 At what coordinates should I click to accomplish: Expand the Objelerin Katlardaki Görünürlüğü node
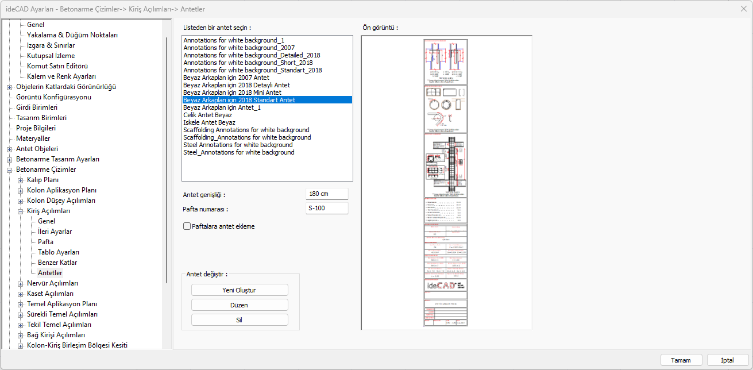pyautogui.click(x=10, y=87)
